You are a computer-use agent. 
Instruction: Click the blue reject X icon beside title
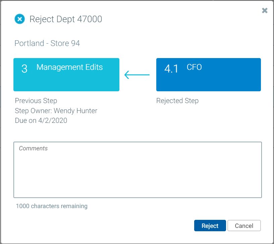pos(20,19)
